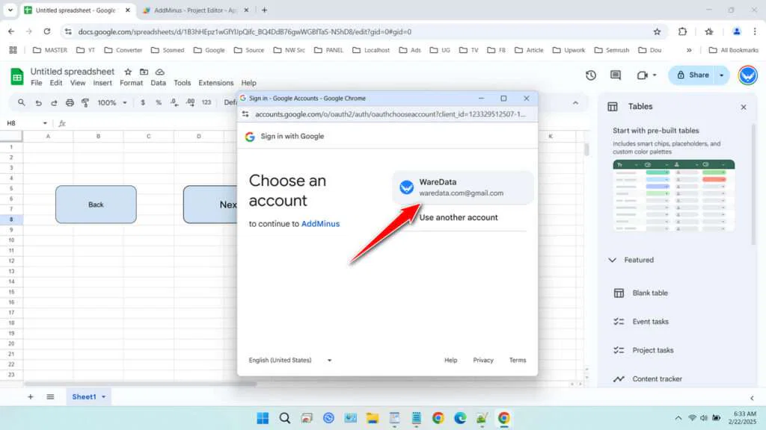
Task: Apply currency format with the dollar icon
Action: 142,102
